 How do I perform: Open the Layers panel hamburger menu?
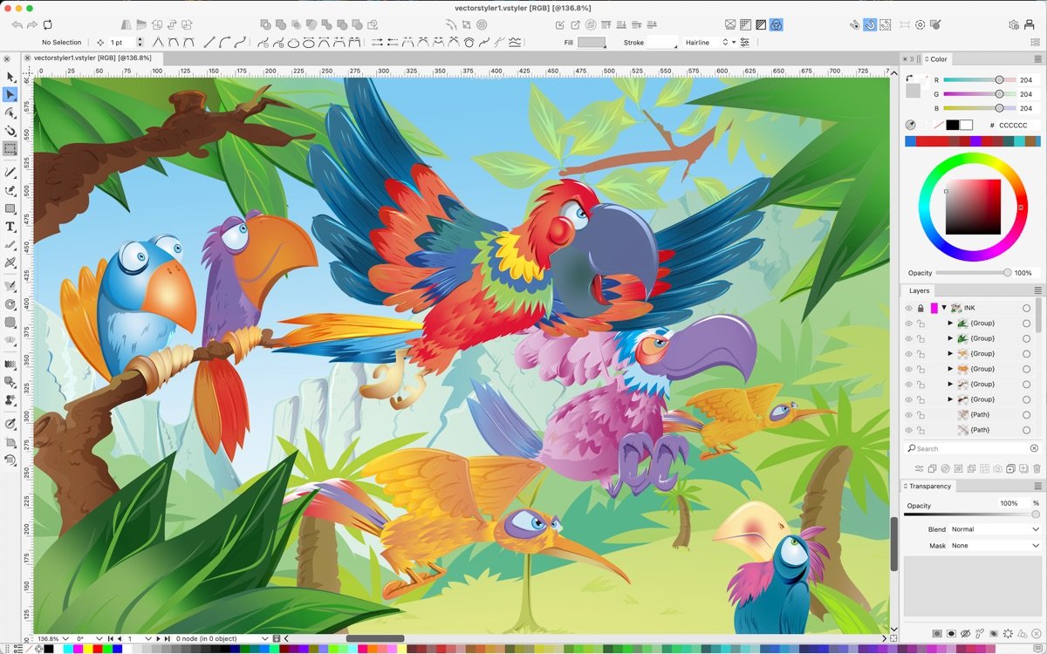click(1037, 290)
